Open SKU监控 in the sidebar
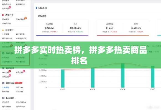This screenshot has height=110, width=161. [x=5, y=72]
